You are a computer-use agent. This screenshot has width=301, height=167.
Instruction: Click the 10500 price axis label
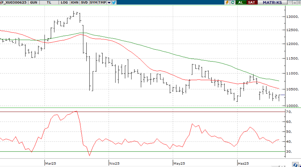[292, 89]
